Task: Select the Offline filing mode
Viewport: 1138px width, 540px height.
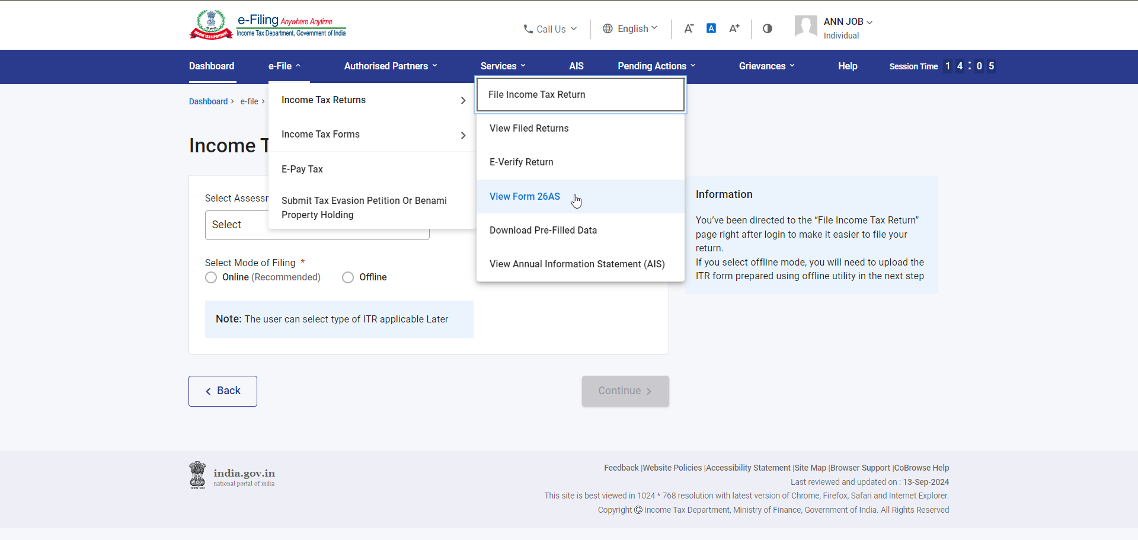Action: click(x=348, y=277)
